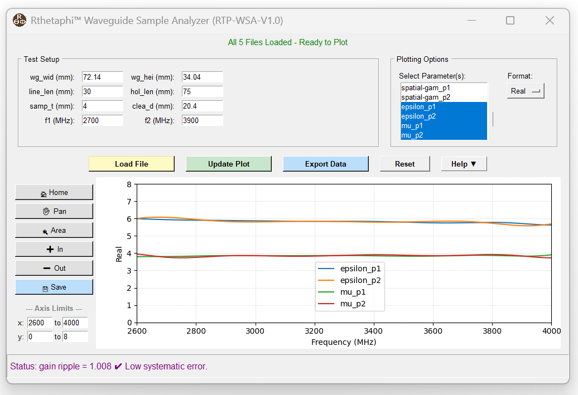Focus the hol_len (mm) field
This screenshot has height=395, width=578.
click(203, 92)
